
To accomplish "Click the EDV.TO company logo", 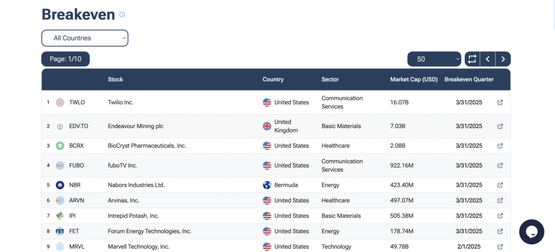I will pyautogui.click(x=60, y=127).
